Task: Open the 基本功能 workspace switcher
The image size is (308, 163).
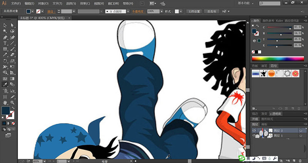Action: tap(246, 3)
